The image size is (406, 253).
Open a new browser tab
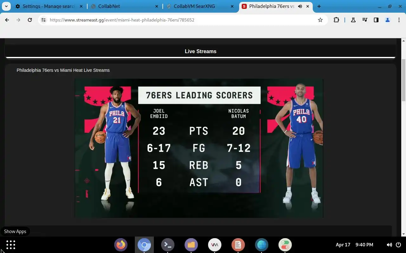(319, 6)
